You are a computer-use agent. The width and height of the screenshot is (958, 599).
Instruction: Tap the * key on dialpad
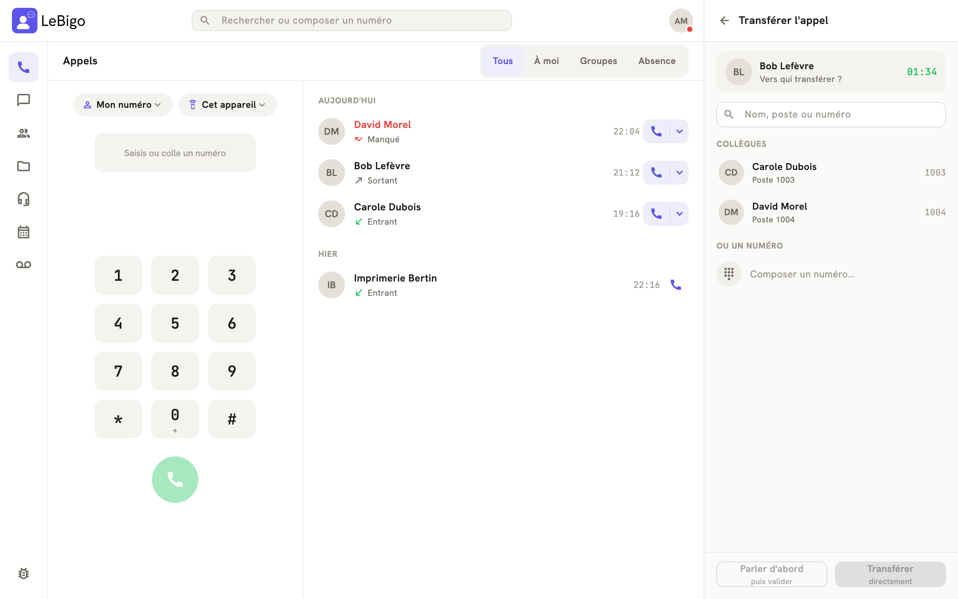tap(118, 419)
